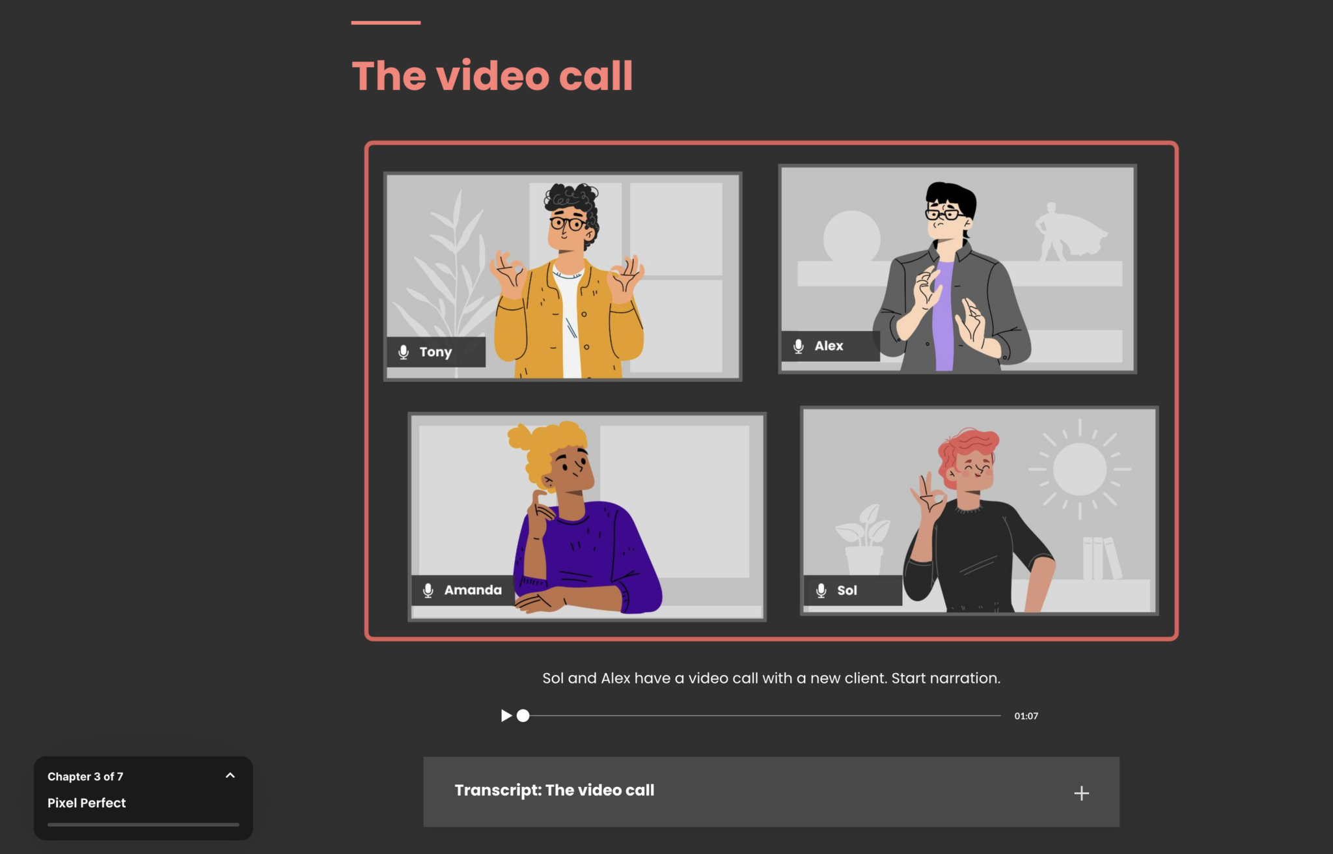Viewport: 1333px width, 854px height.
Task: Click the Amanda name label
Action: pos(473,590)
